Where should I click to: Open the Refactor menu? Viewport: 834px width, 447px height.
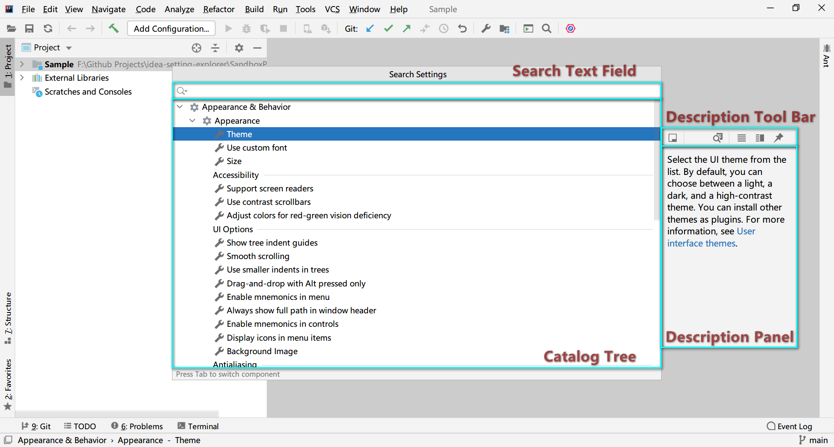pyautogui.click(x=218, y=9)
